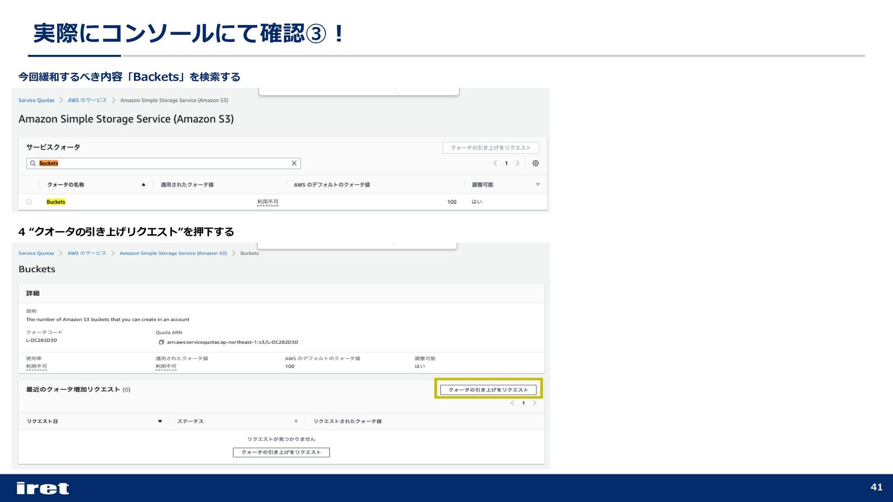Image resolution: width=893 pixels, height=502 pixels.
Task: Go to next page in service quota list
Action: [518, 163]
